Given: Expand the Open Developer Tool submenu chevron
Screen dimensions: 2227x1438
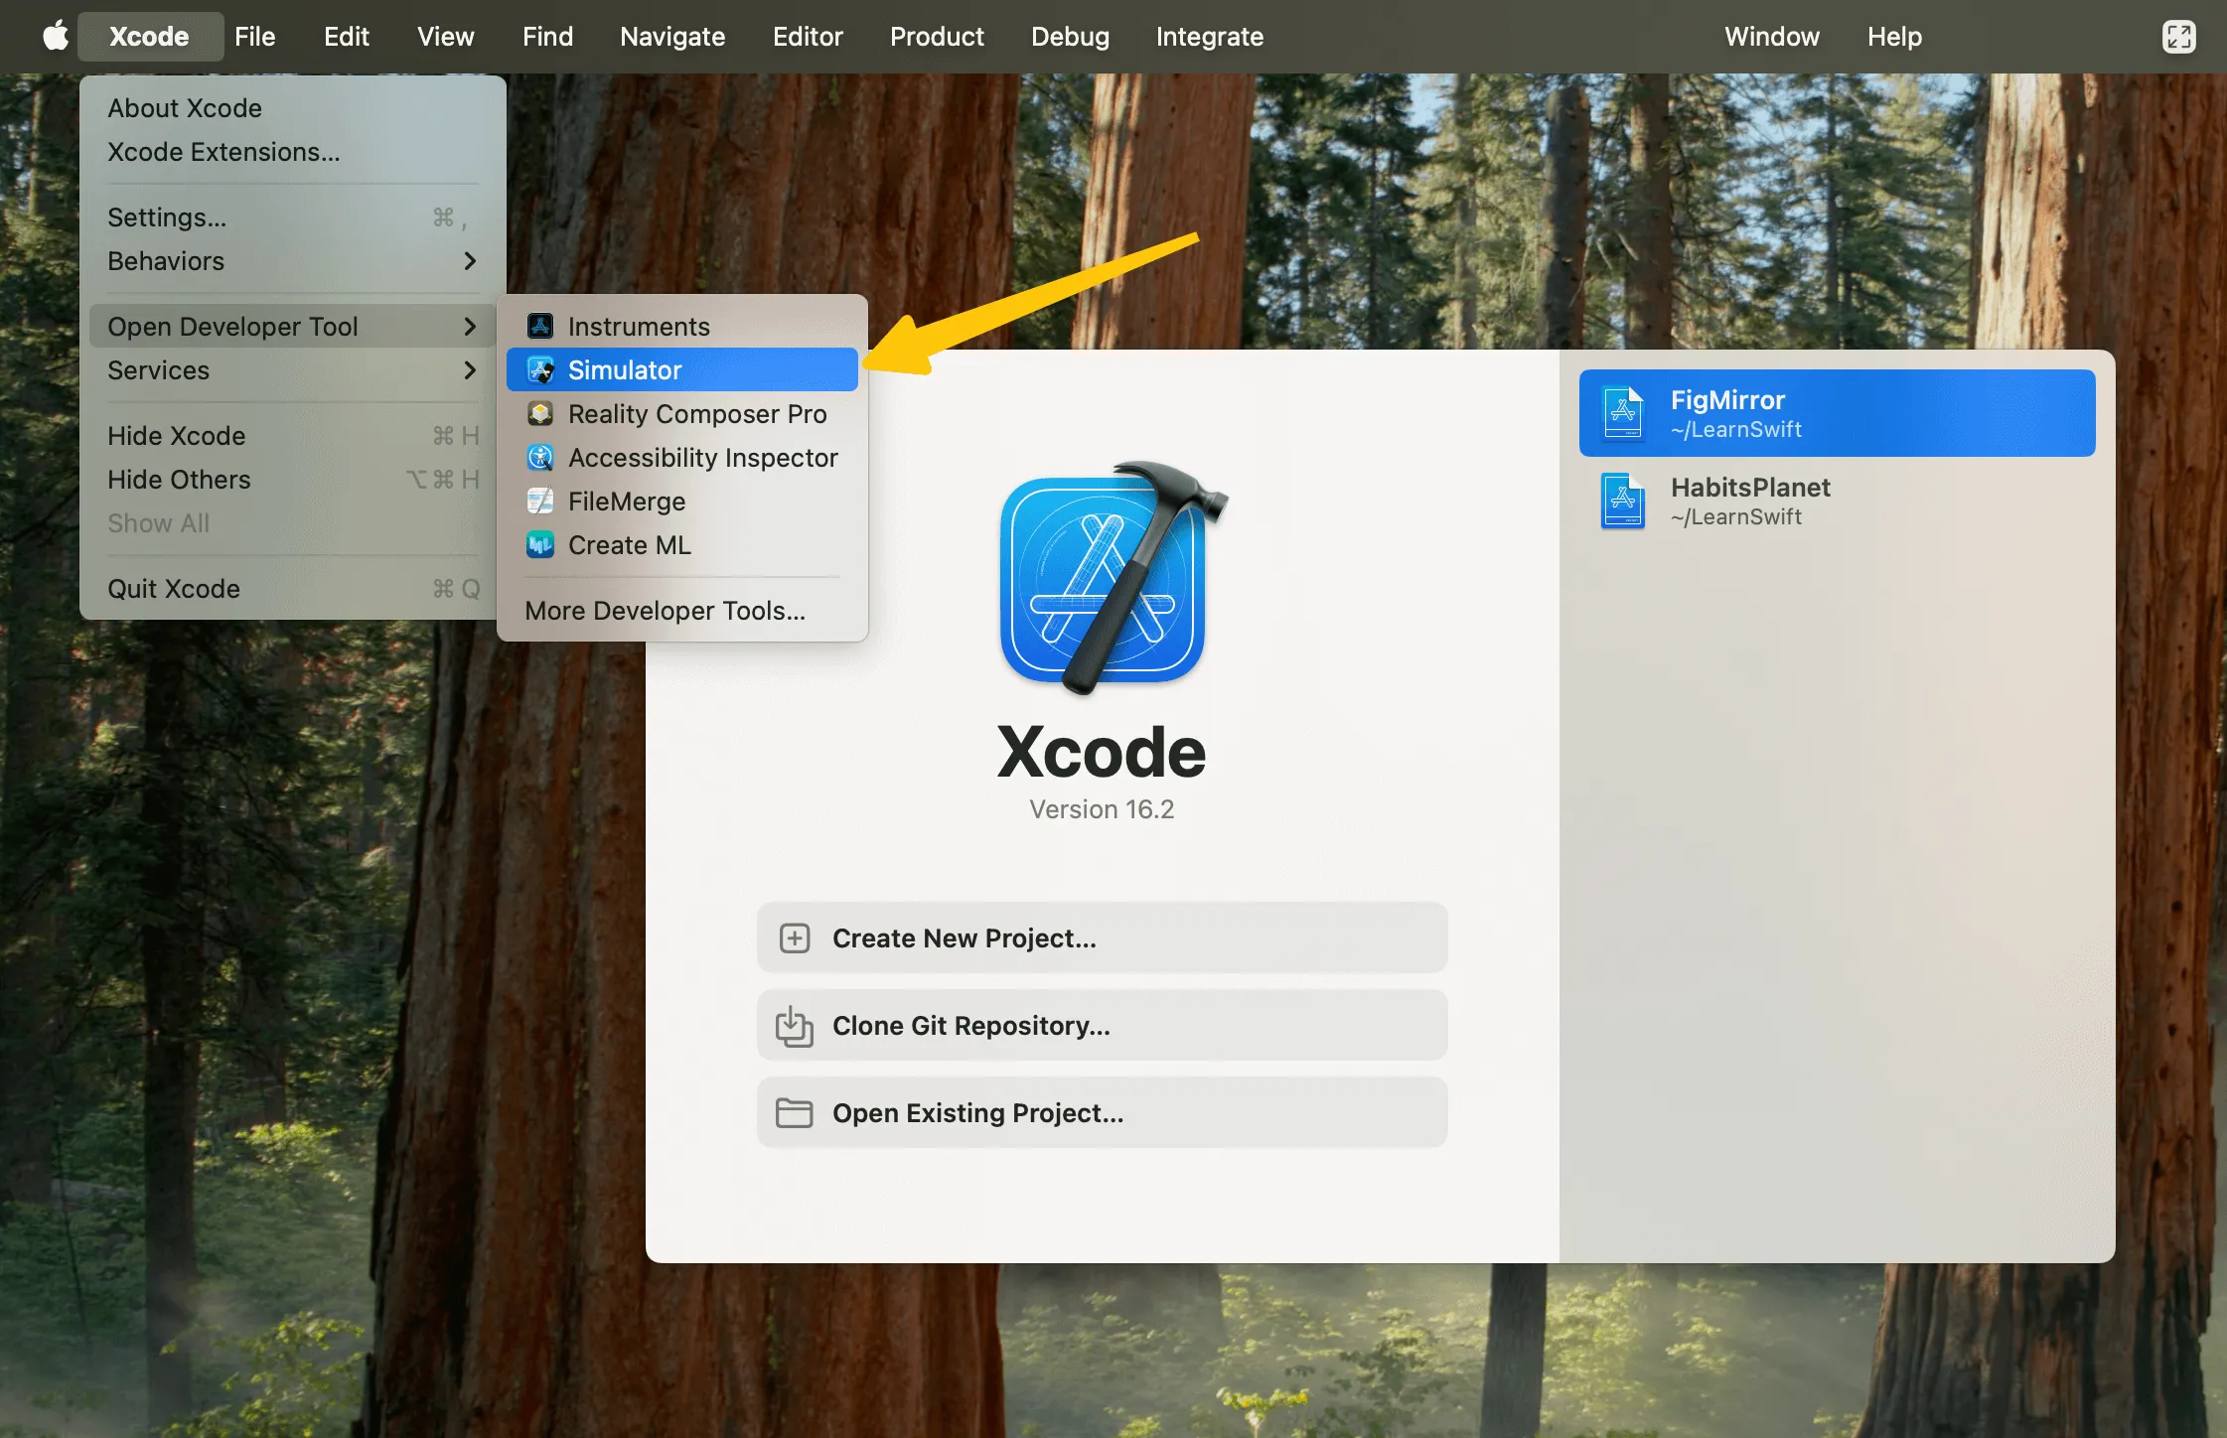Looking at the screenshot, I should (470, 326).
